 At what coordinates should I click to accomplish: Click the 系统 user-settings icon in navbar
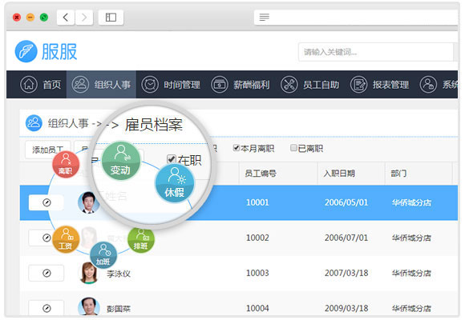click(429, 84)
